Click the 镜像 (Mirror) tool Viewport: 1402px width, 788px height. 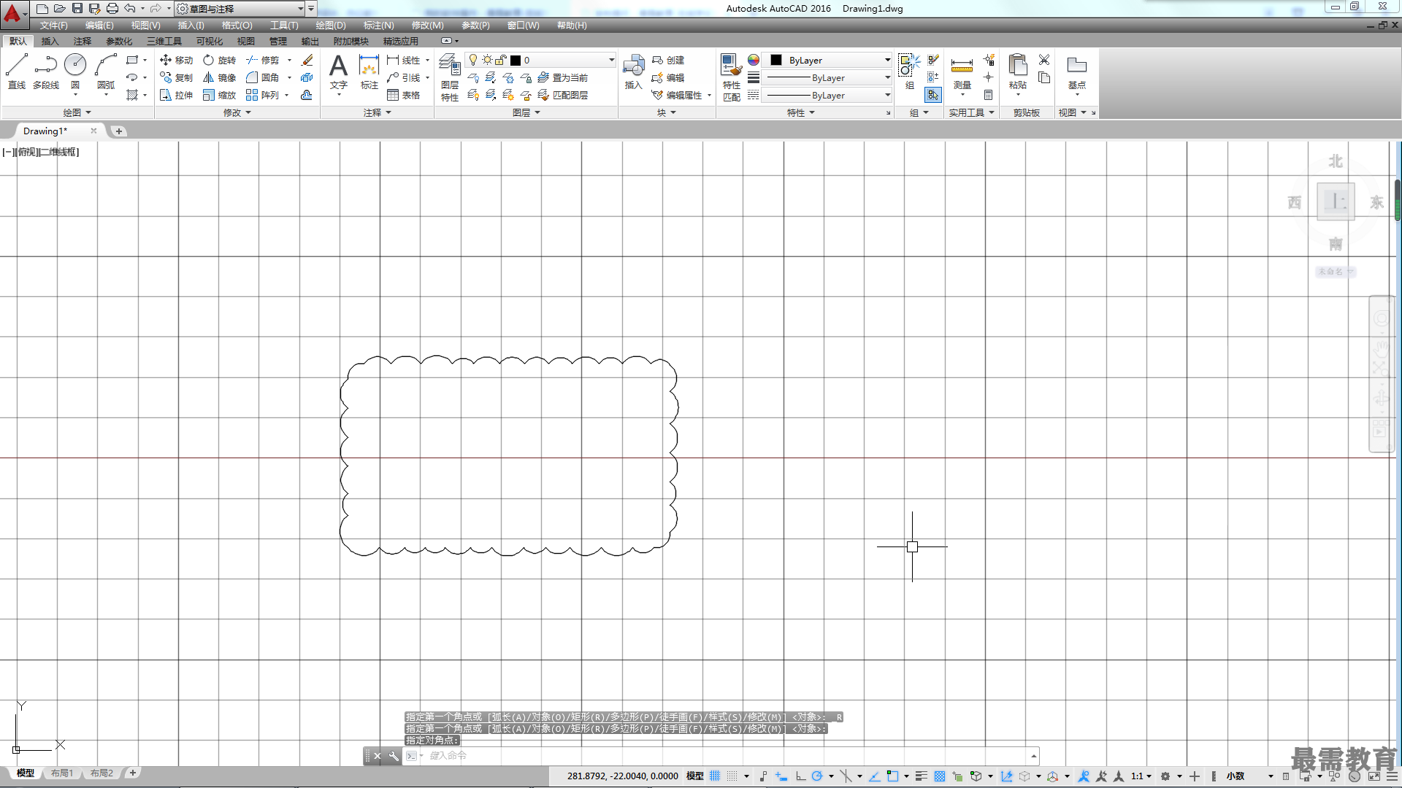219,77
